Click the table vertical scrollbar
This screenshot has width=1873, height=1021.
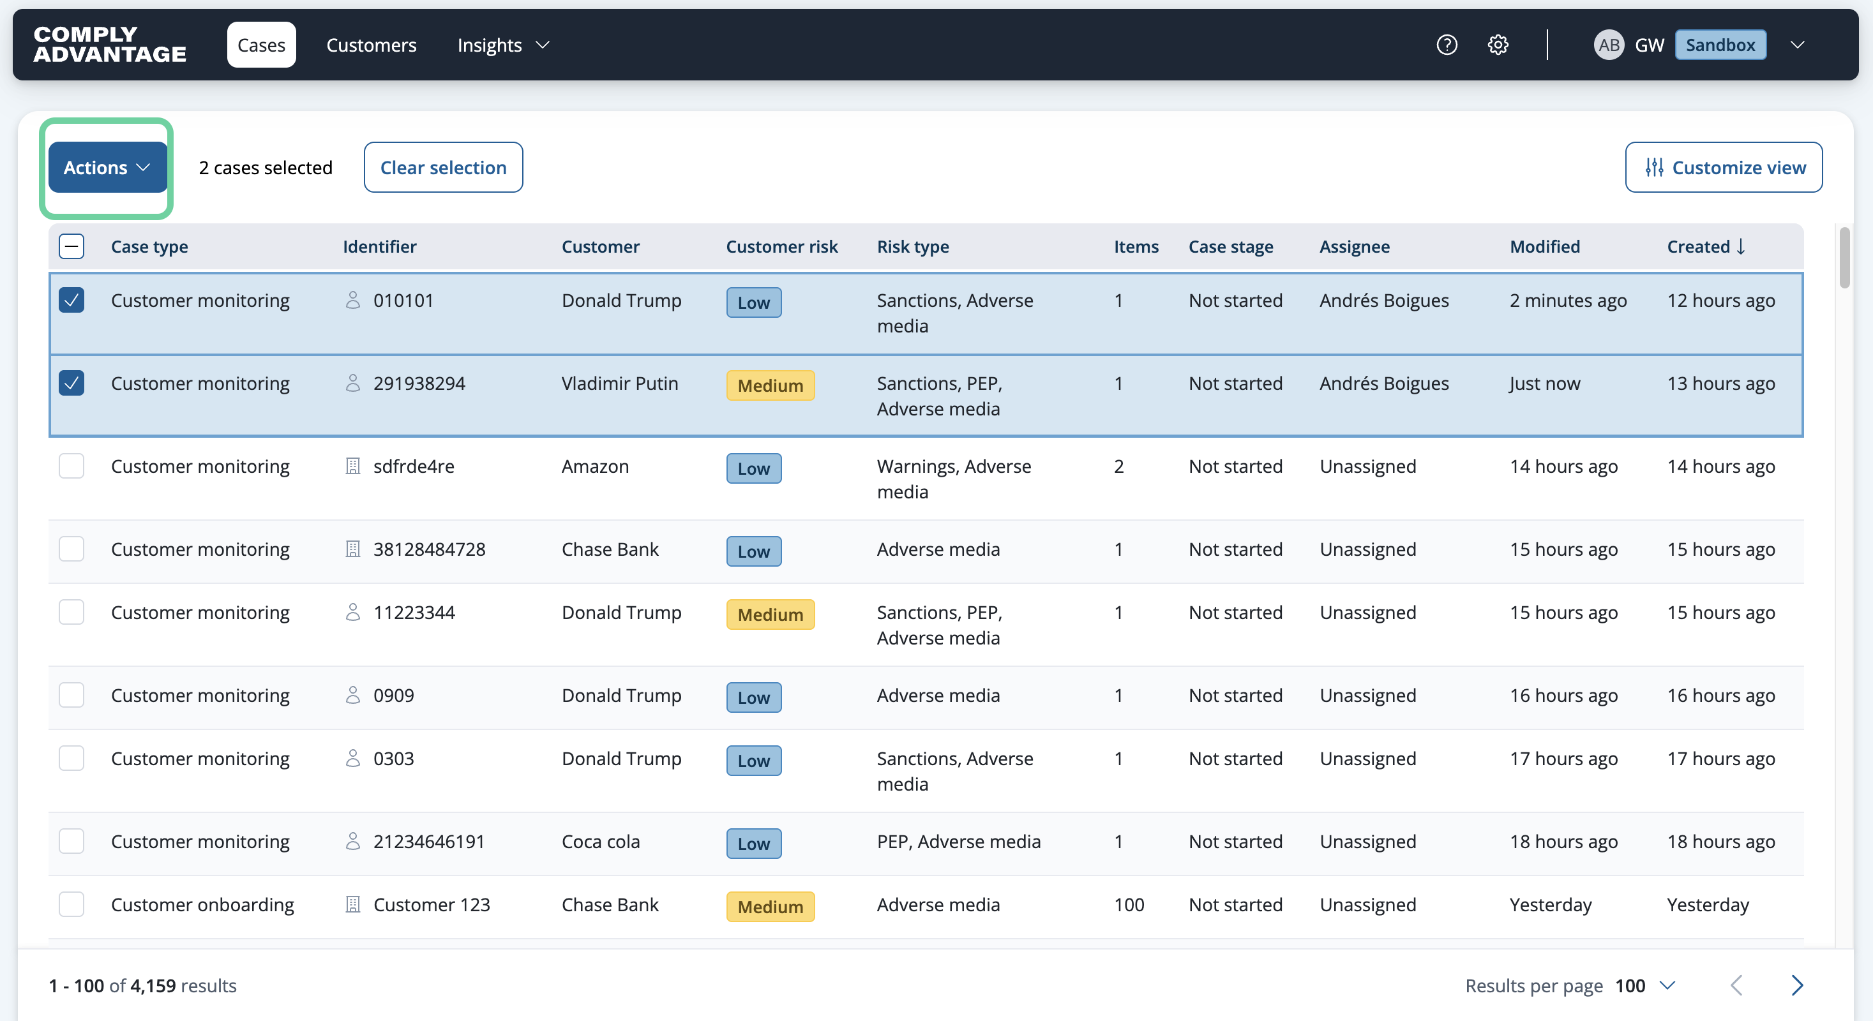click(x=1845, y=258)
